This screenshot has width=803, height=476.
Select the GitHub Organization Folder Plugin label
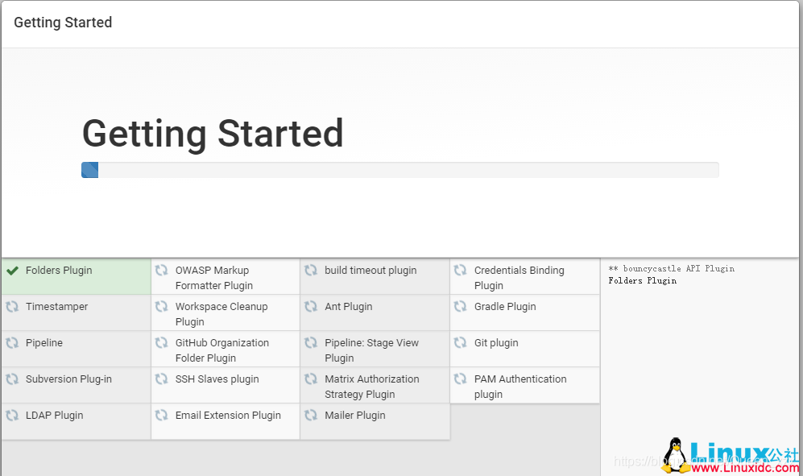pos(221,350)
